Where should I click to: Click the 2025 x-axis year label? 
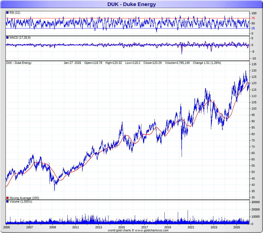point(237,227)
